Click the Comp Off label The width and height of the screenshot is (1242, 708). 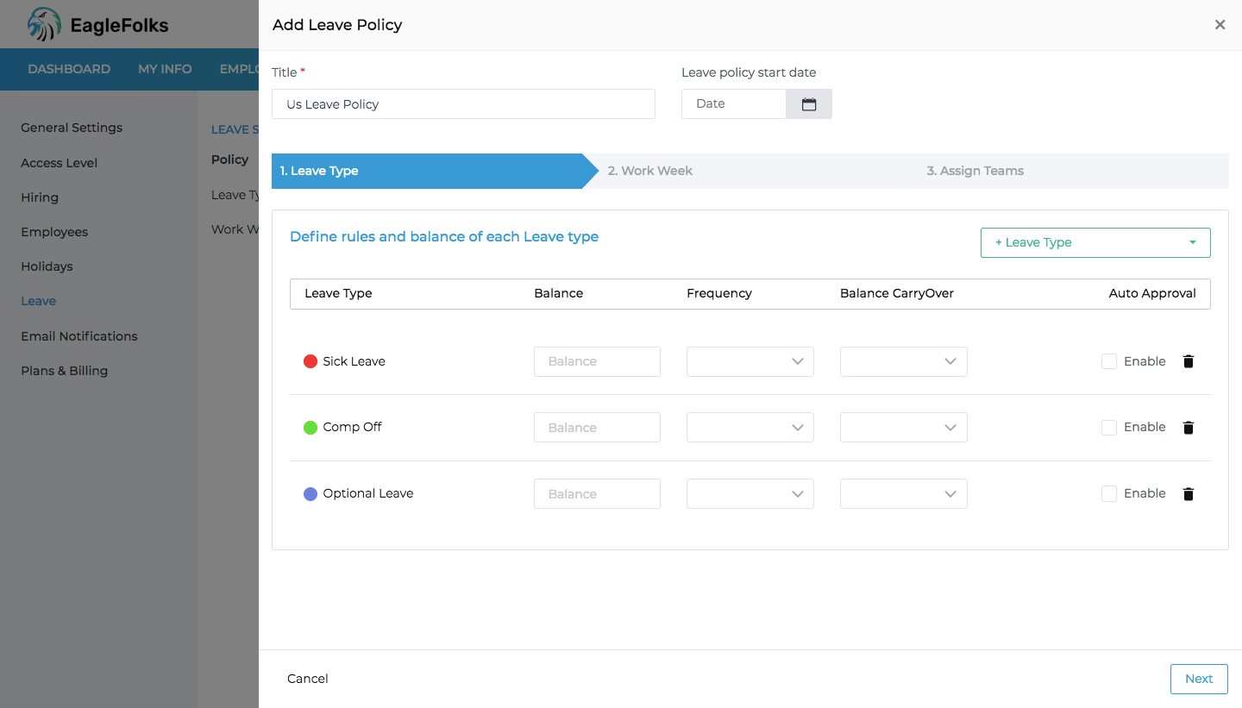(352, 427)
